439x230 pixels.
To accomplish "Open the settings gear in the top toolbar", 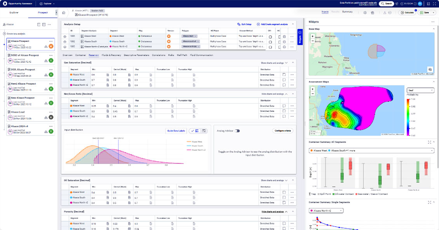I will (x=365, y=12).
